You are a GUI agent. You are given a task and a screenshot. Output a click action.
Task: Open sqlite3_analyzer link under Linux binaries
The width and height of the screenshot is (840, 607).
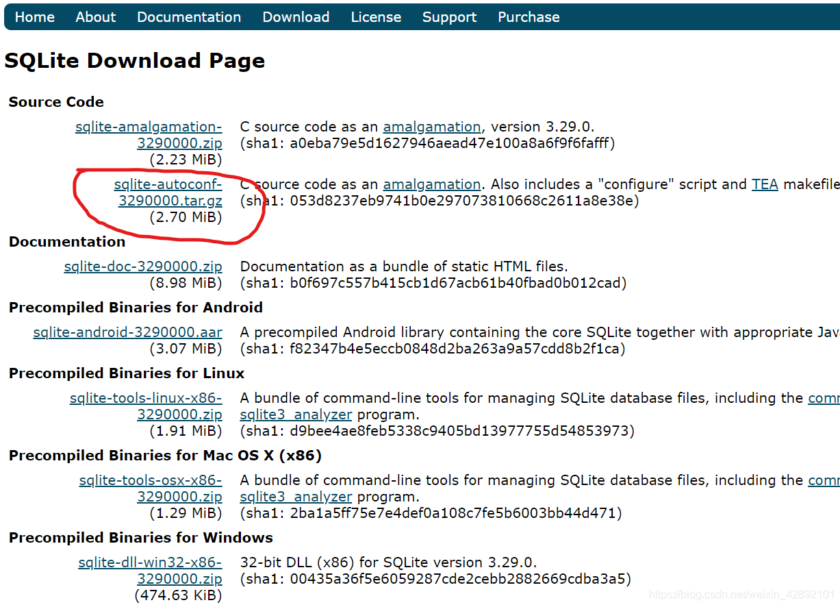(x=296, y=414)
